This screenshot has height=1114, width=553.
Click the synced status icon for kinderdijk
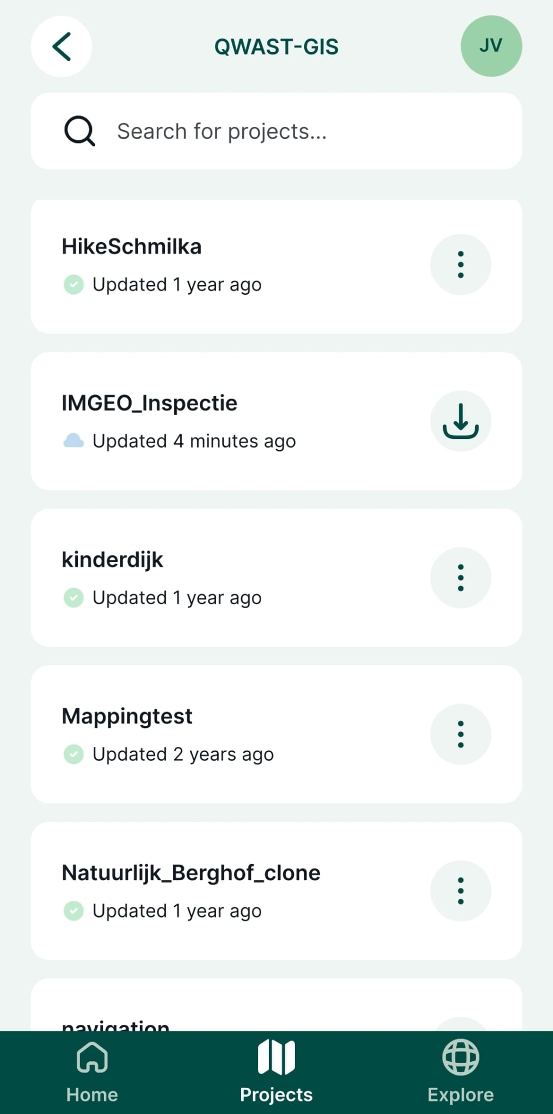point(73,597)
